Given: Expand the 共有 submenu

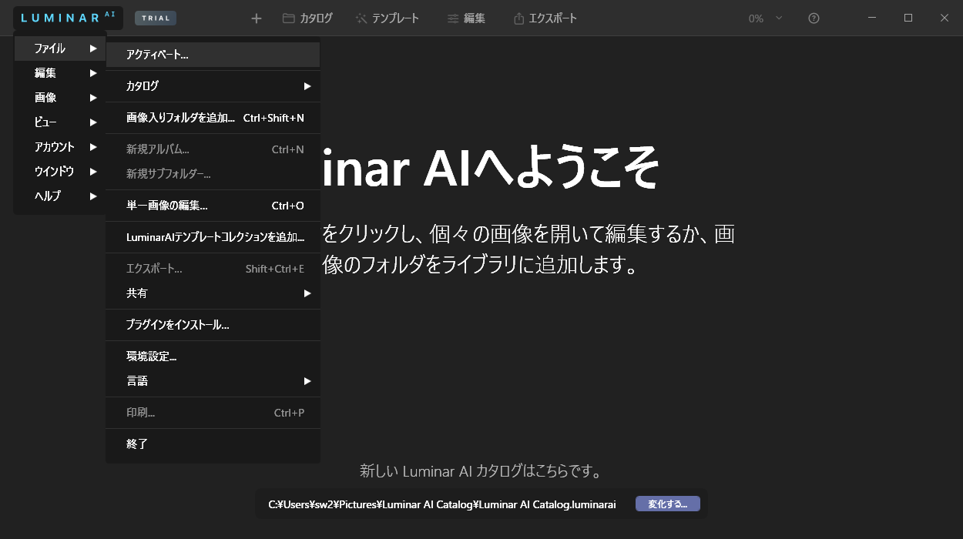Looking at the screenshot, I should (x=213, y=293).
